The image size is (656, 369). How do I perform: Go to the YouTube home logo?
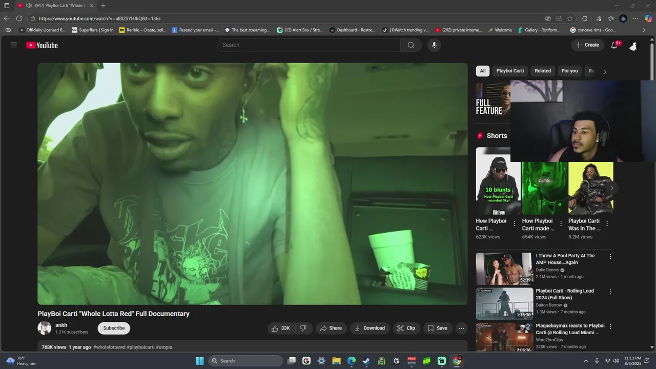point(42,45)
